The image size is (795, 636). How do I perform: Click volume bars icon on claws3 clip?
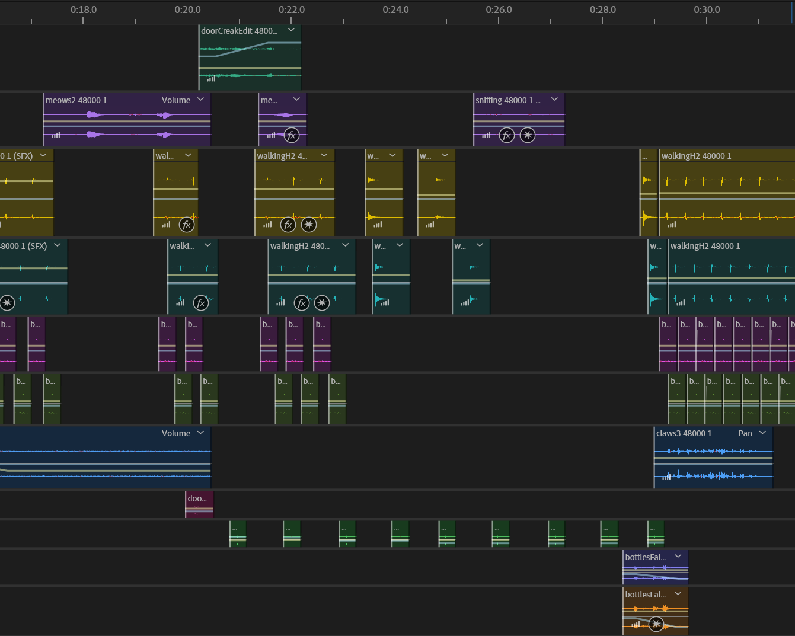666,476
